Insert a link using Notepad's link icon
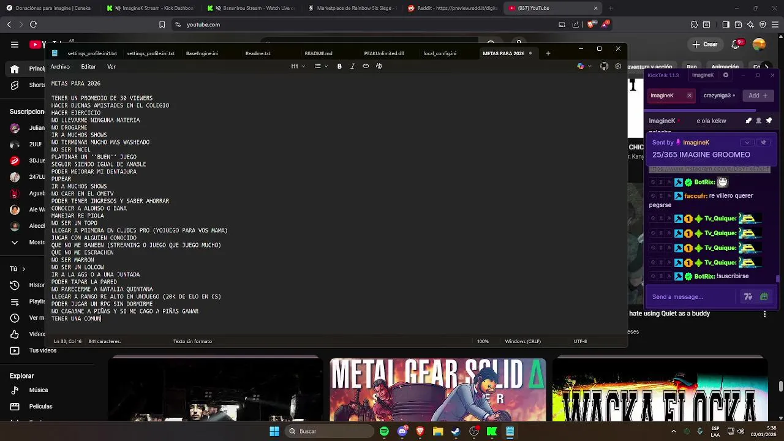The image size is (784, 441). point(366,66)
